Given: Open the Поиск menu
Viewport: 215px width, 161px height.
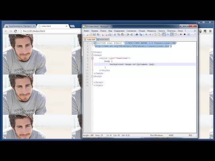Looking at the screenshot, I should pyautogui.click(x=103, y=31).
